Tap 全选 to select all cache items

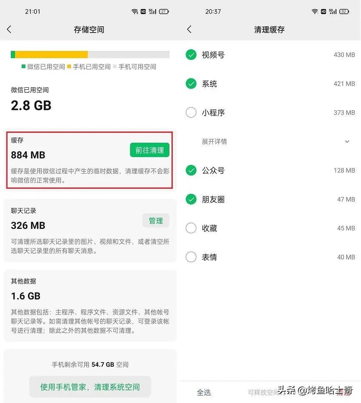(204, 393)
